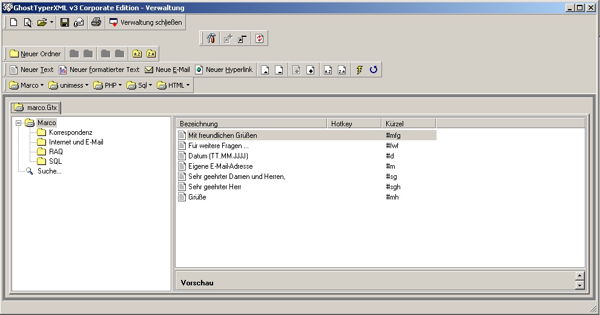Select the Internet und E-Mail folder
Viewport: 600px width, 315px height.
pyautogui.click(x=76, y=142)
